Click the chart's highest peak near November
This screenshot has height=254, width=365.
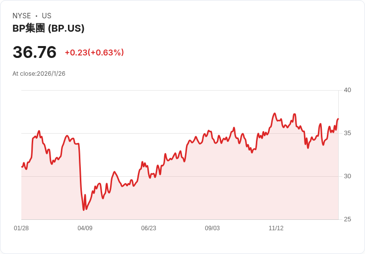[275, 113]
